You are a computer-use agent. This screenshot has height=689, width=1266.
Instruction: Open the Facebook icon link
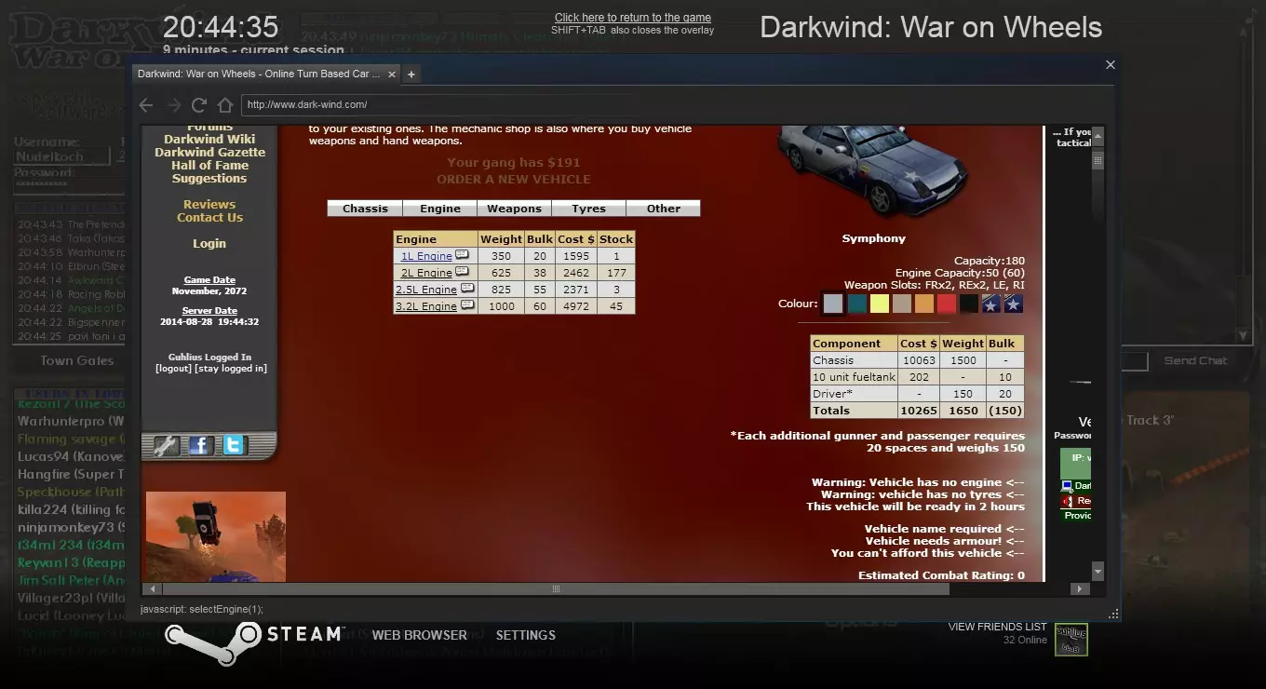(x=199, y=446)
